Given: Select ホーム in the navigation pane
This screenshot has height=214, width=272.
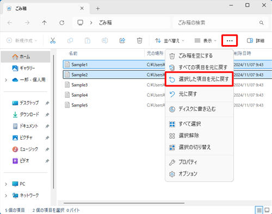Looking at the screenshot, I should [x=26, y=56].
